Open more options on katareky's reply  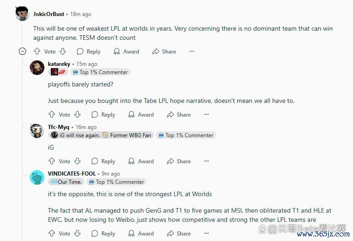pos(206,114)
